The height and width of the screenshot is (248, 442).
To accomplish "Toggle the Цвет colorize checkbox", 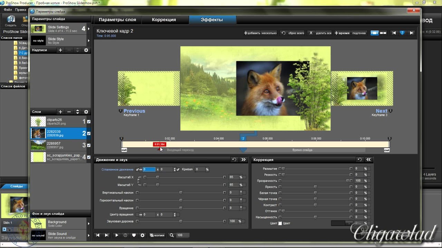I will [x=280, y=224].
